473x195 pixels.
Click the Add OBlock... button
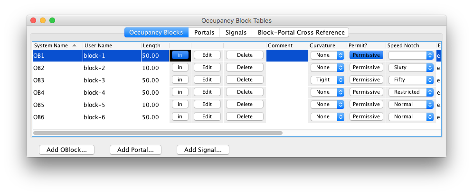(x=66, y=150)
